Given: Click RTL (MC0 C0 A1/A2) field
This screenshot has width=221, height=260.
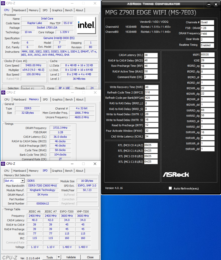Looking at the screenshot, I should pyautogui.click(x=151, y=145).
